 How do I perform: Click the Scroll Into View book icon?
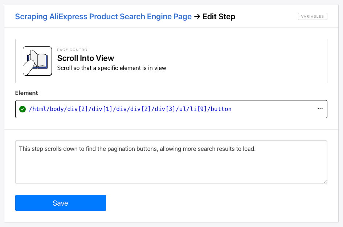click(x=37, y=61)
